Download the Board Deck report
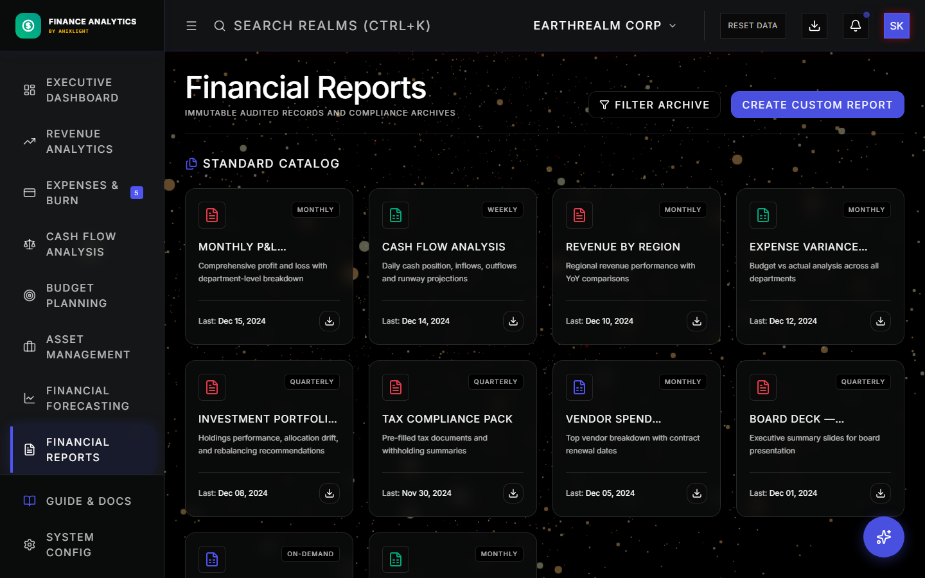925x578 pixels. point(881,493)
